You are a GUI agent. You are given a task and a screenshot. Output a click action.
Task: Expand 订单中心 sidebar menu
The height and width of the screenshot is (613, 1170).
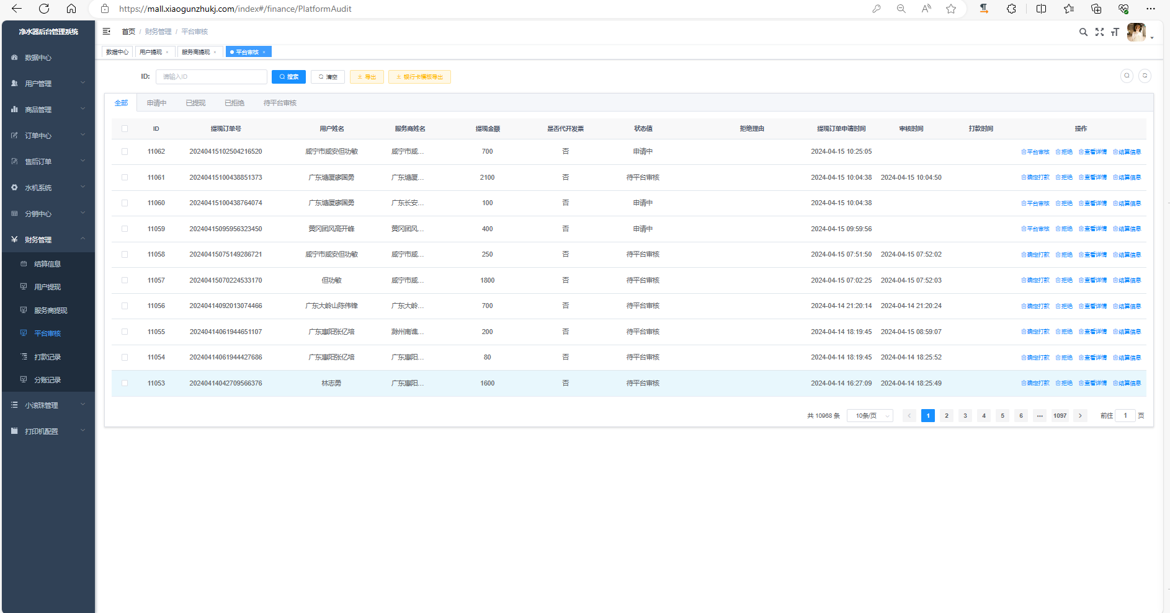48,136
